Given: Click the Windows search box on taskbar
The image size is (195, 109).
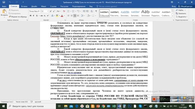Looking at the screenshot, I should 31,106.
